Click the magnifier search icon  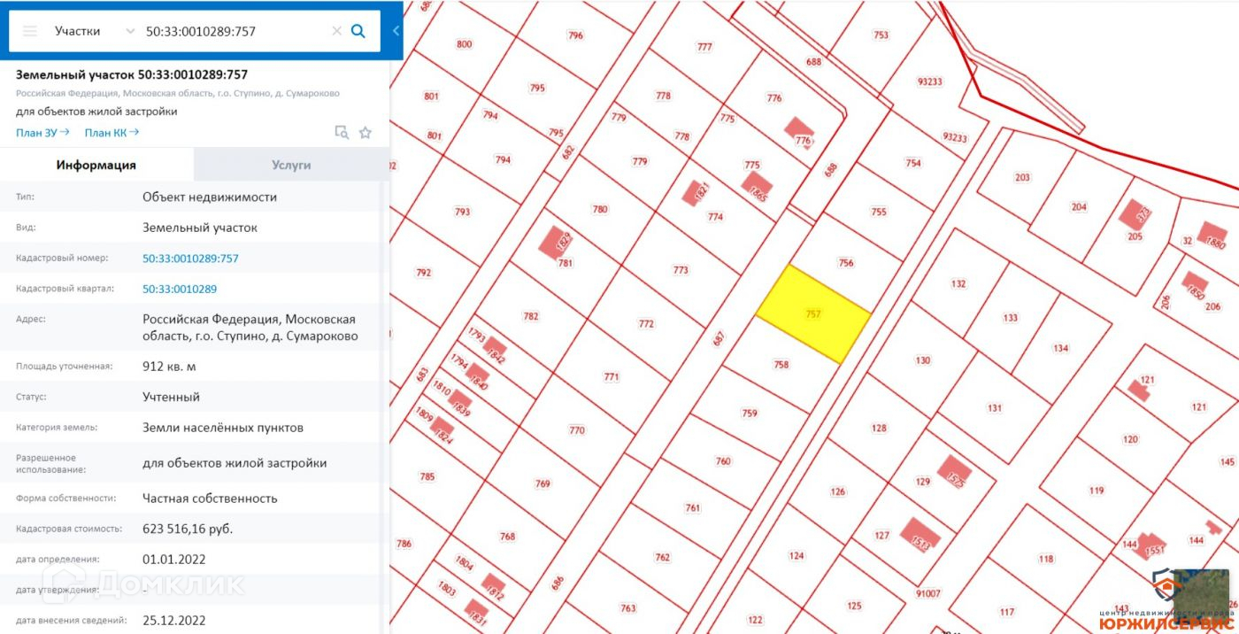click(x=358, y=31)
